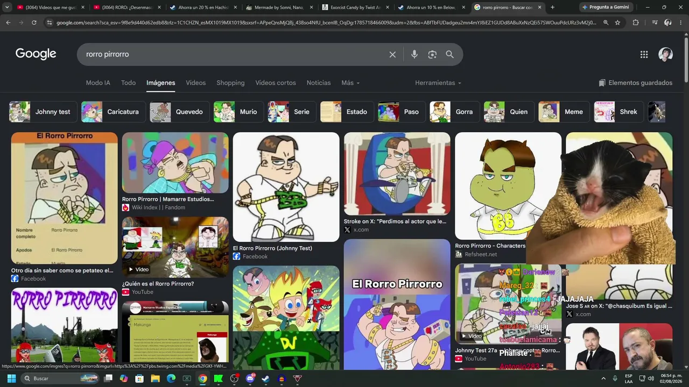Clear the search box with the X icon

392,54
